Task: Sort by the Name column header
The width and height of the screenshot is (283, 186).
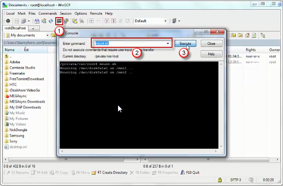Action: pyautogui.click(x=10, y=50)
